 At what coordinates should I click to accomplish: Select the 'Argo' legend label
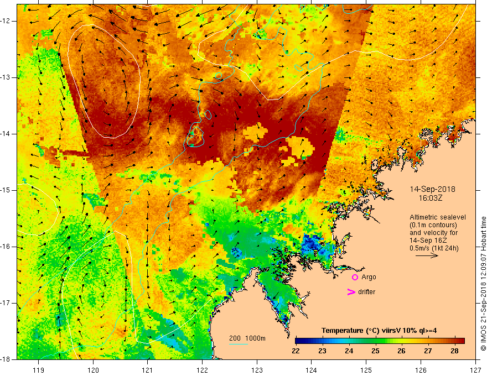[x=369, y=277]
